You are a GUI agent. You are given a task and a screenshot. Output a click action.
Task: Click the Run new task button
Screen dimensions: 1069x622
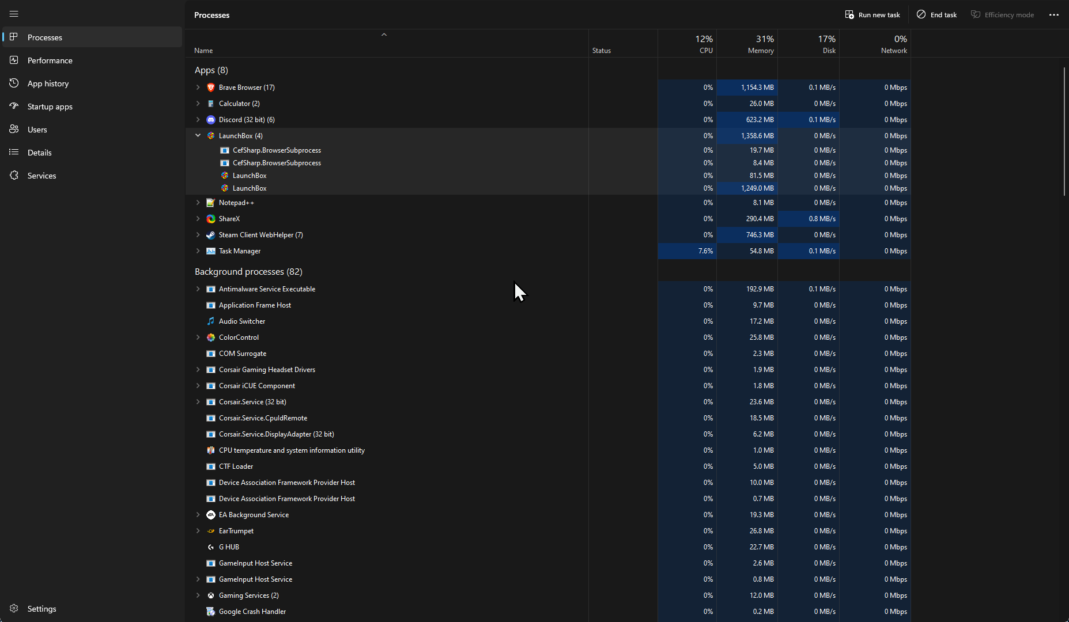click(x=872, y=15)
